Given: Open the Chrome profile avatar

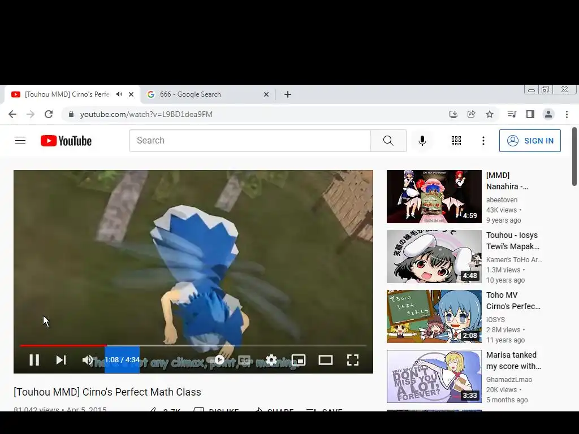Looking at the screenshot, I should (548, 114).
